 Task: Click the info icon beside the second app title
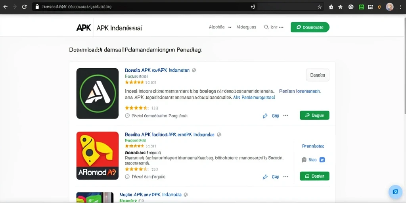(x=219, y=135)
